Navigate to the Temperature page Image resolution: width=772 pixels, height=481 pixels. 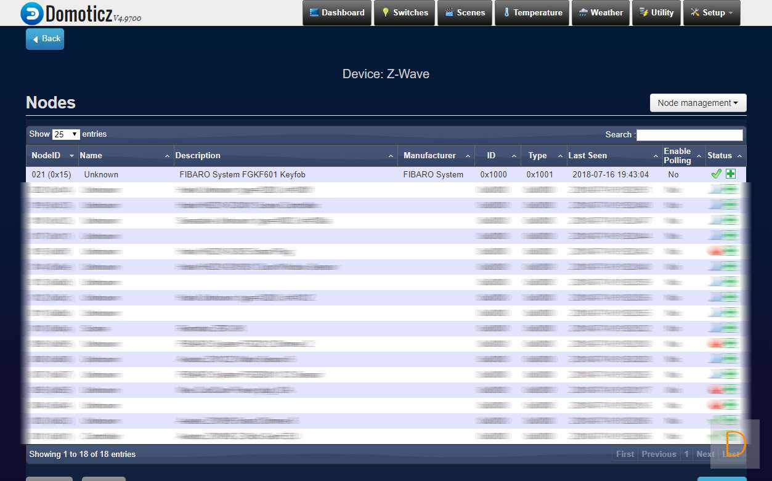coord(532,13)
